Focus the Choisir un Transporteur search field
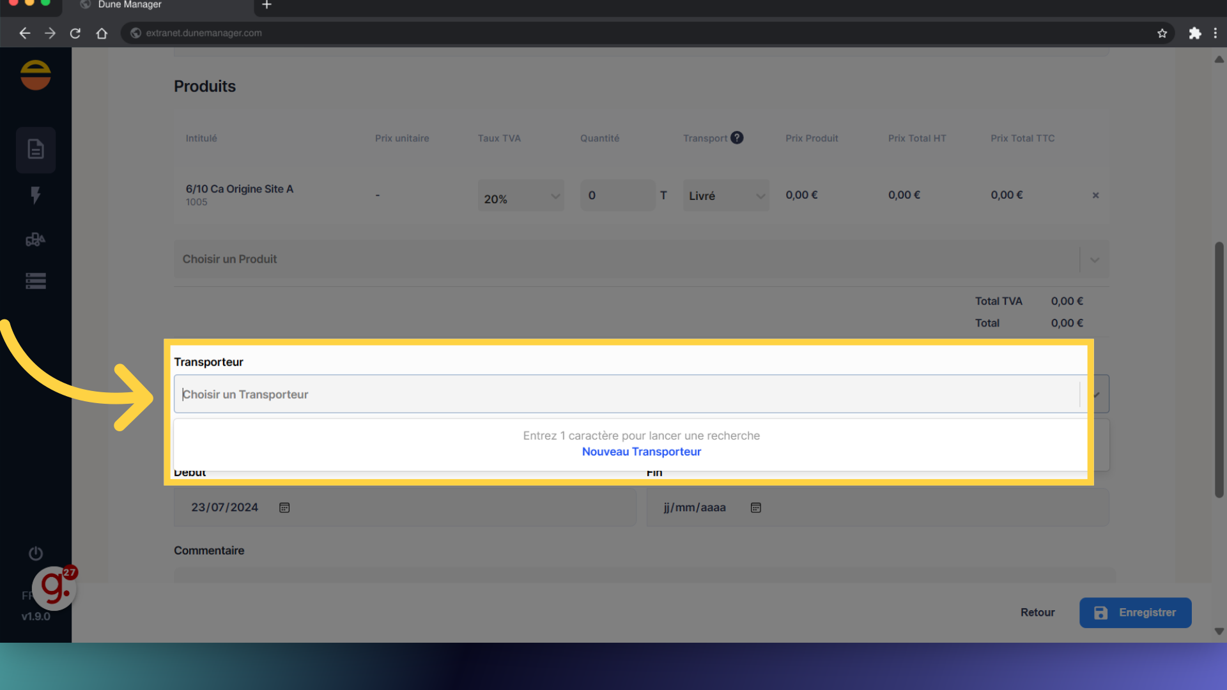 (x=626, y=394)
